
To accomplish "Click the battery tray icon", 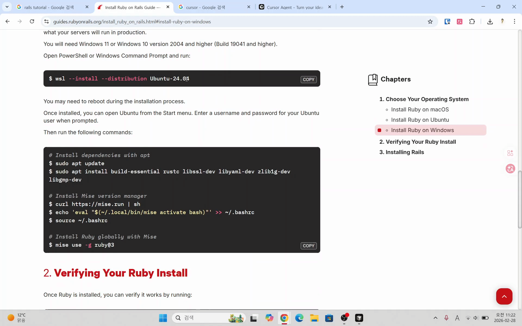I will click(485, 318).
